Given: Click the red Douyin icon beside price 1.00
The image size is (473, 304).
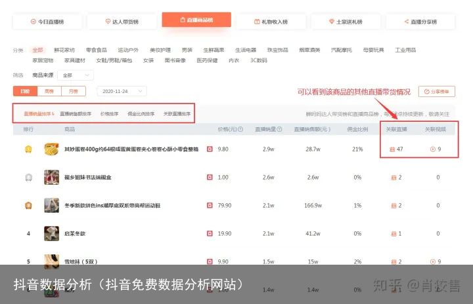Looking at the screenshot, I should click(210, 178).
